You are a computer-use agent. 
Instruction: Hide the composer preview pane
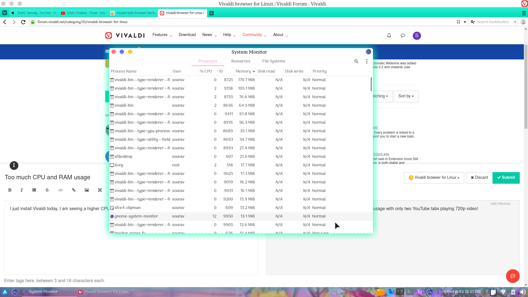pyautogui.click(x=500, y=204)
